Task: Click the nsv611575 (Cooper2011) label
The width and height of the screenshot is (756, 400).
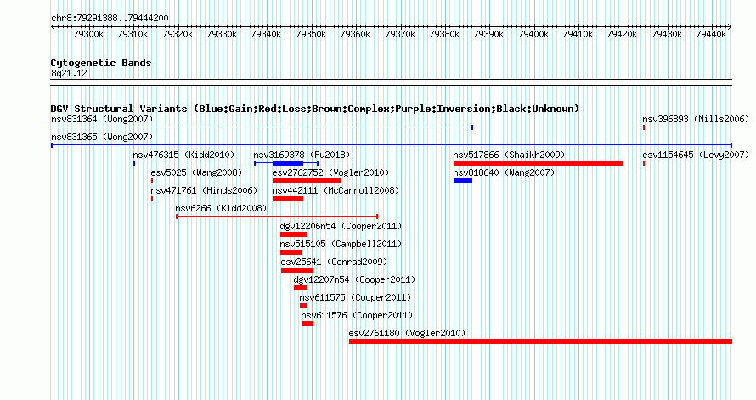Action: coord(355,297)
